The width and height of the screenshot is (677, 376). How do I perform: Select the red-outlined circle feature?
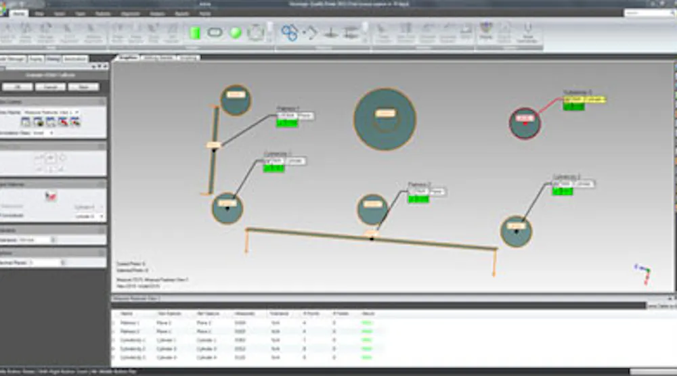tap(525, 123)
